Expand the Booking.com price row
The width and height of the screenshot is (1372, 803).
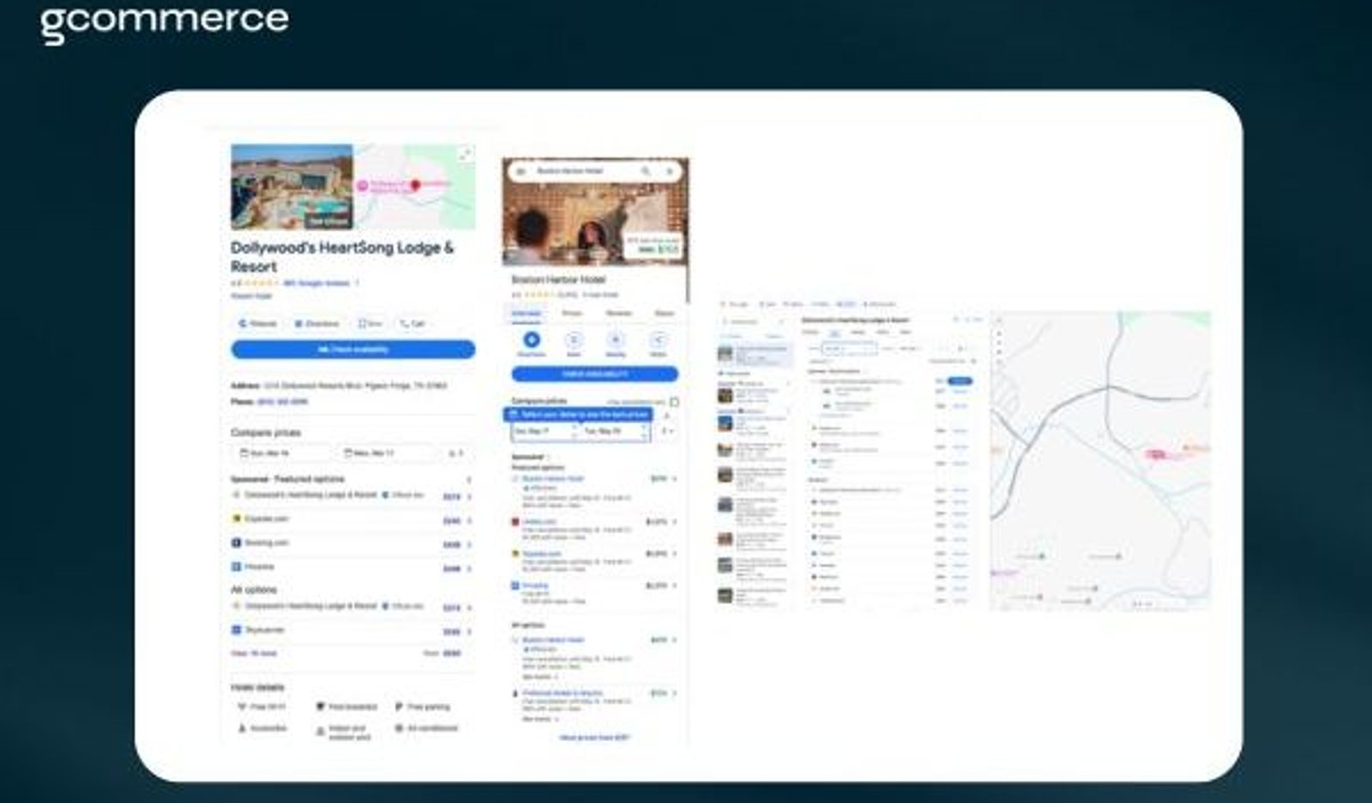[469, 544]
